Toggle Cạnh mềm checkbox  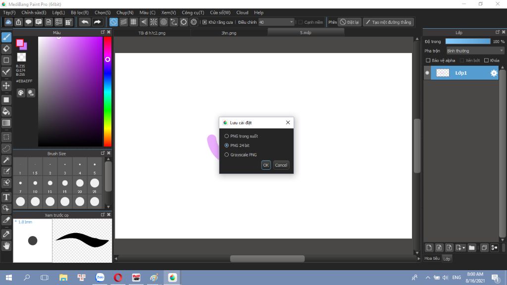tap(301, 22)
